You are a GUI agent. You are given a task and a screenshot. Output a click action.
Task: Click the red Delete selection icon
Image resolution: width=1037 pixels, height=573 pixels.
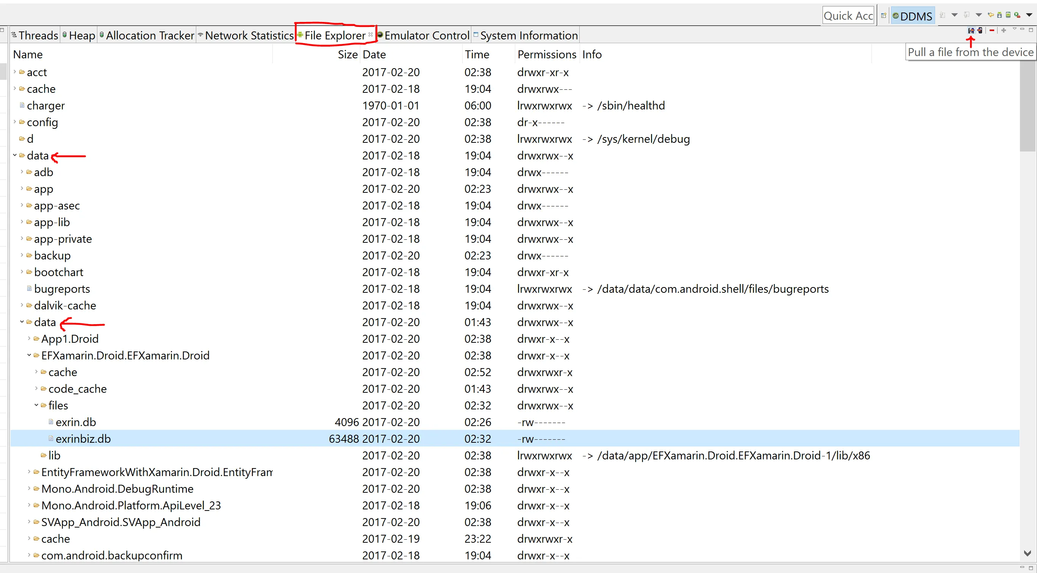coord(992,31)
